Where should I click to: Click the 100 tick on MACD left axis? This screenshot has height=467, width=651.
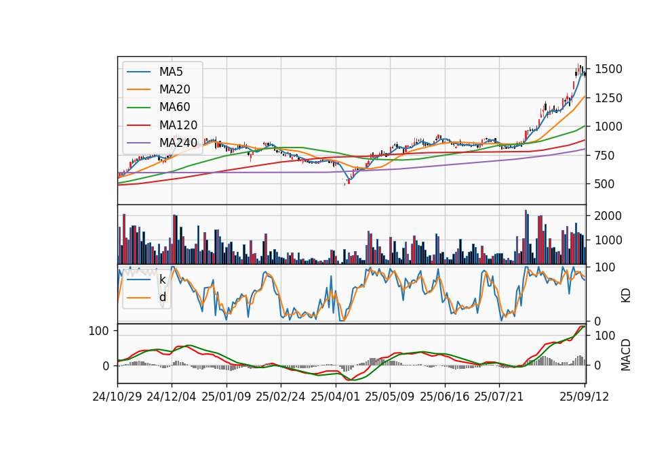[x=99, y=331]
